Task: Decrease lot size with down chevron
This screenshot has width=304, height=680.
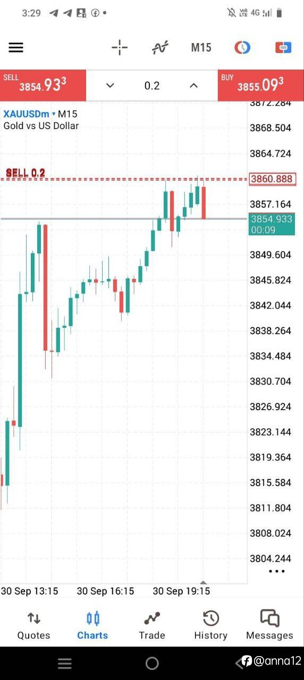Action: [x=110, y=86]
